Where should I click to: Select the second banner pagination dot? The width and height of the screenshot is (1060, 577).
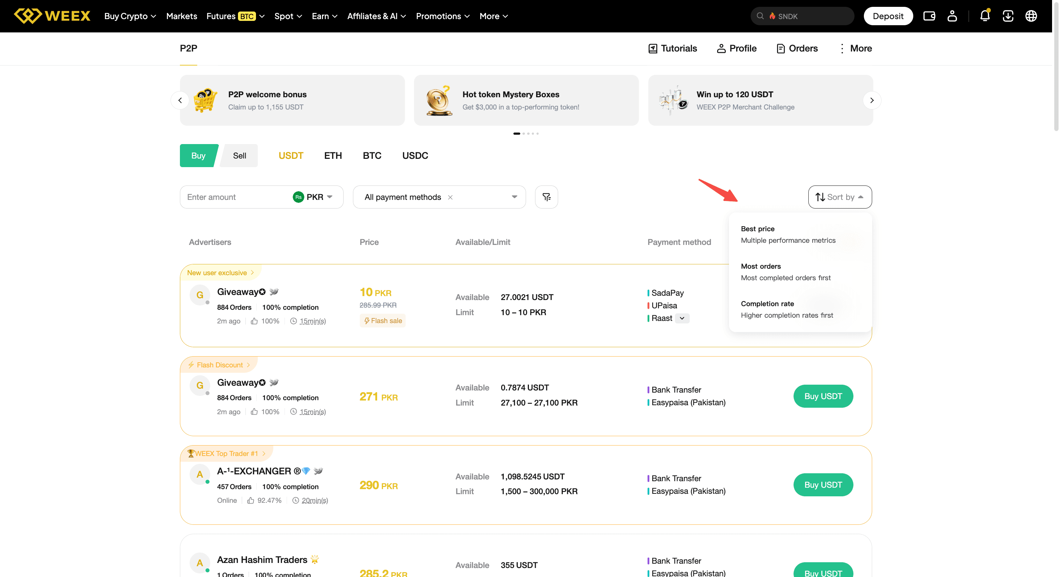pyautogui.click(x=524, y=134)
